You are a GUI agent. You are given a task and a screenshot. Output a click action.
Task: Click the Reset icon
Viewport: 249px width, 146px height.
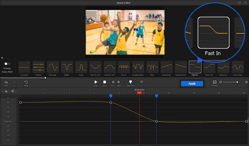26,82
